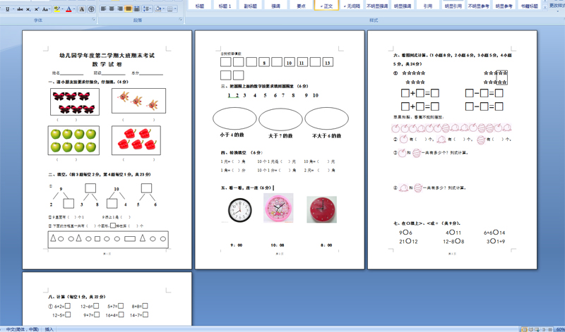The width and height of the screenshot is (565, 332).
Task: Apply red font color
Action: coord(69,9)
